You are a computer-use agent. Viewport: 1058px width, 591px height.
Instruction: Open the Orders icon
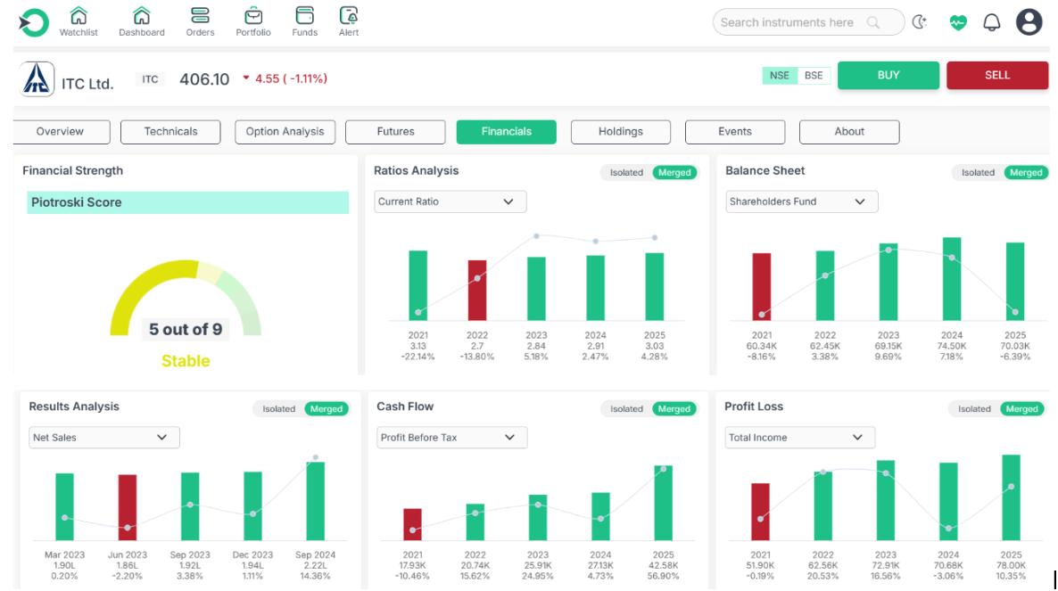[200, 17]
